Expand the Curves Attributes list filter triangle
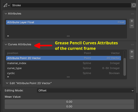The width and height of the screenshot is (138, 112). tap(8, 77)
